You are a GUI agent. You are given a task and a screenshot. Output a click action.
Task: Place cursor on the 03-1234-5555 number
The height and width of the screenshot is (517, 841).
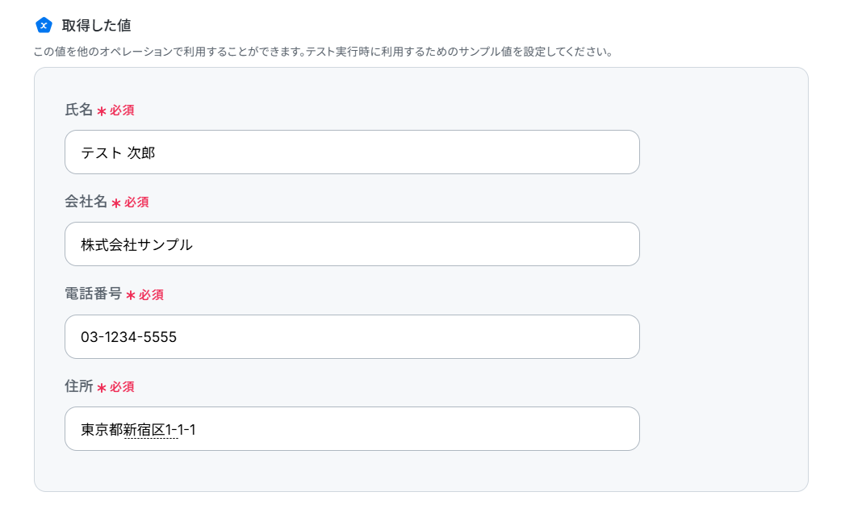[128, 337]
